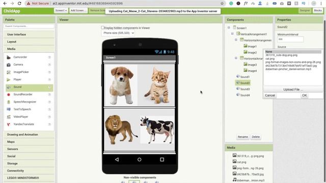Image resolution: width=326 pixels, height=183 pixels.
Task: Click Upload File button
Action: 293,89
